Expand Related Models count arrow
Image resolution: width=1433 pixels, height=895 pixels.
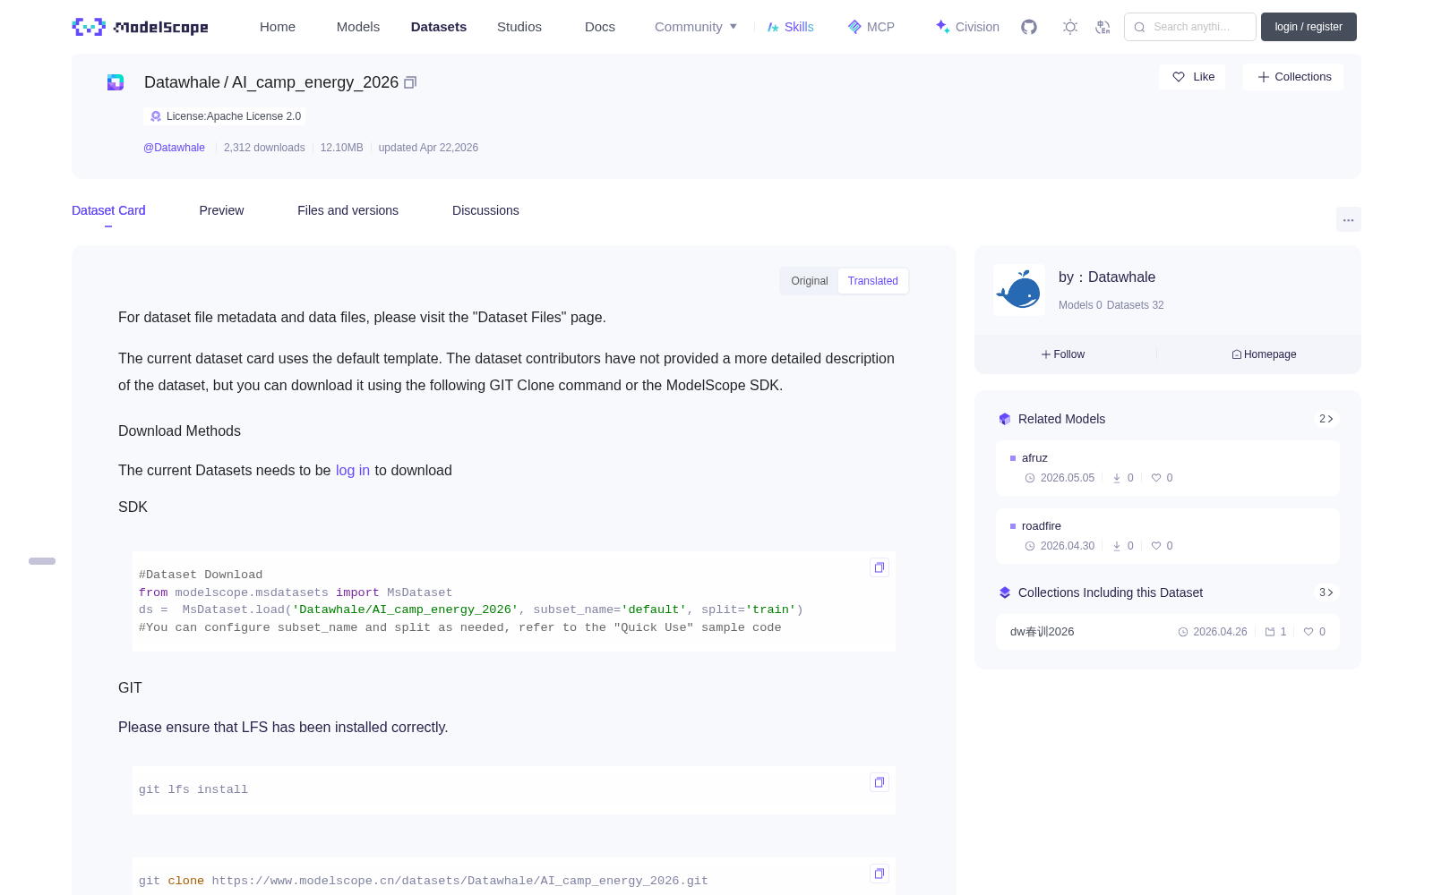click(1326, 419)
